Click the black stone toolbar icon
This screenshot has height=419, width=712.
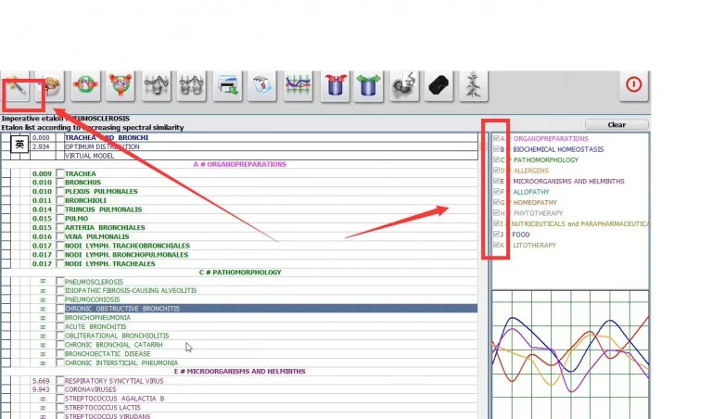439,86
